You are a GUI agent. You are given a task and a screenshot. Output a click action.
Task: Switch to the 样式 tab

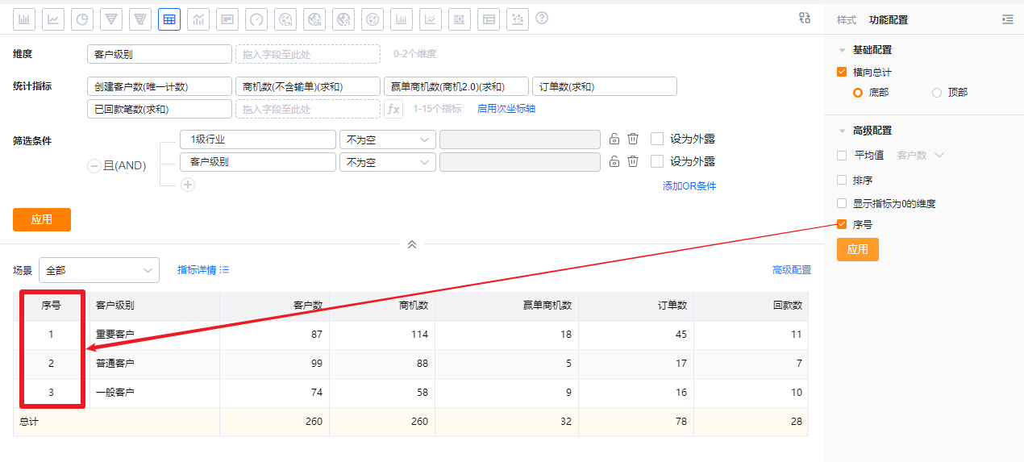click(846, 20)
